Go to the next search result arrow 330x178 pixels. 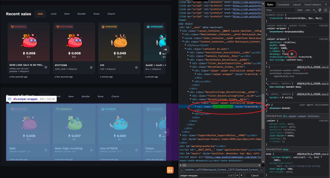pos(241,175)
